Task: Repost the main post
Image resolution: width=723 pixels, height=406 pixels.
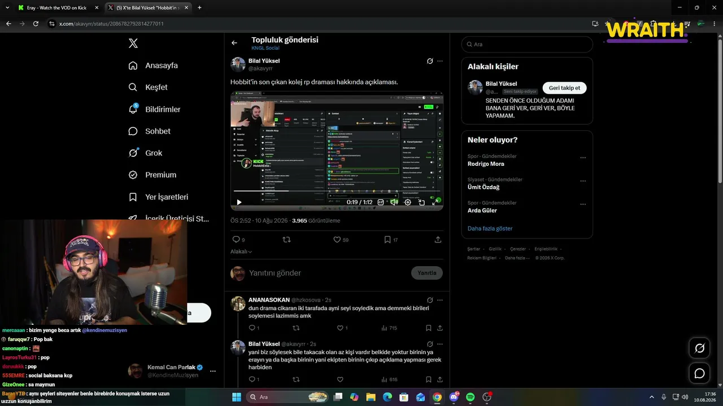Action: (x=286, y=240)
